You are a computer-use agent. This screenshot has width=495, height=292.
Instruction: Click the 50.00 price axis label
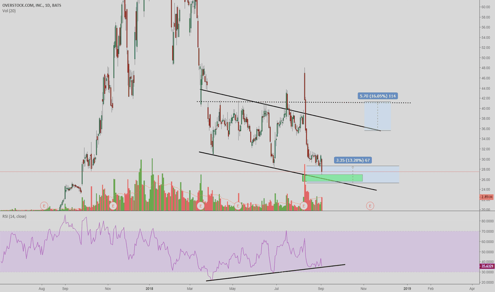pos(485,58)
